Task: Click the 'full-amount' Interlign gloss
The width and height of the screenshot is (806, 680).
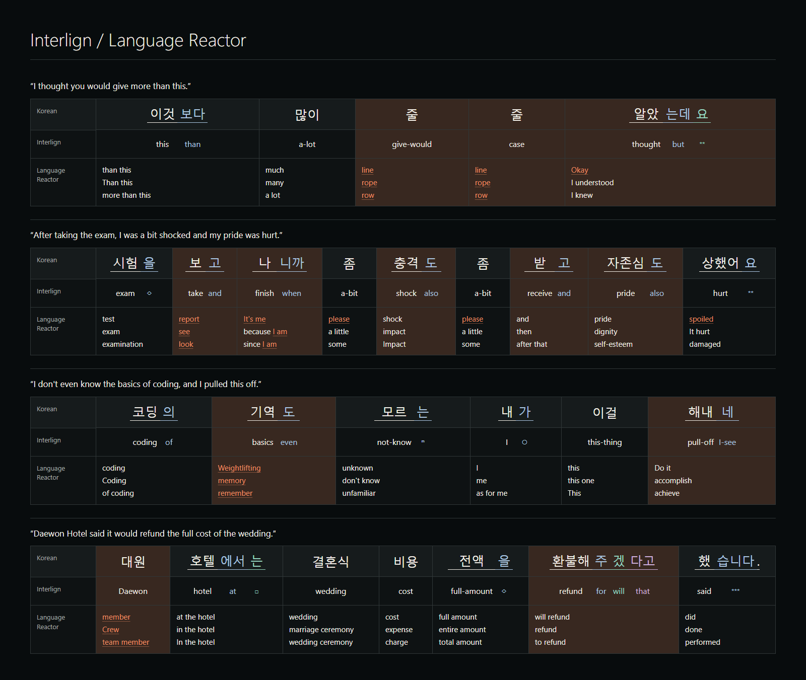Action: pyautogui.click(x=472, y=591)
